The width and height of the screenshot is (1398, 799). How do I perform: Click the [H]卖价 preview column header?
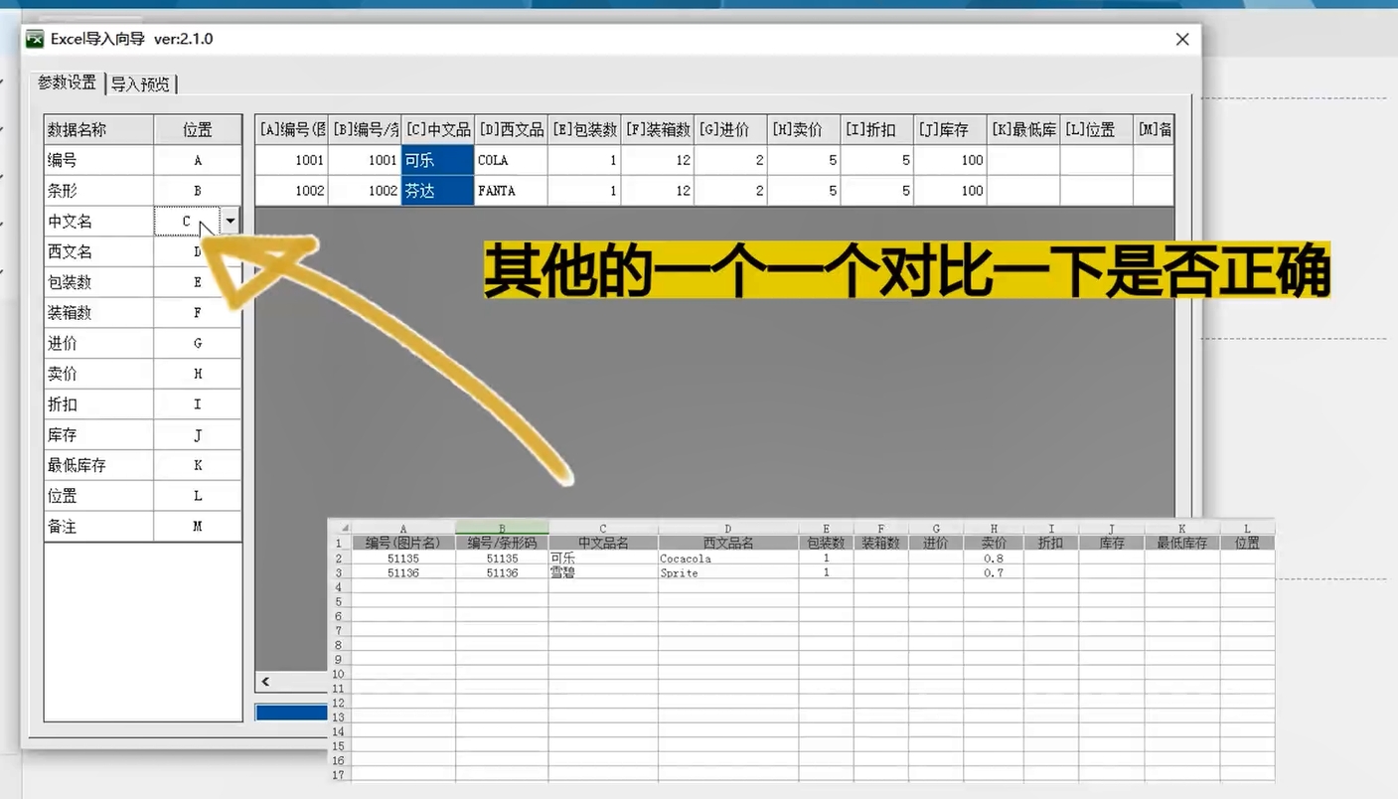tap(804, 129)
